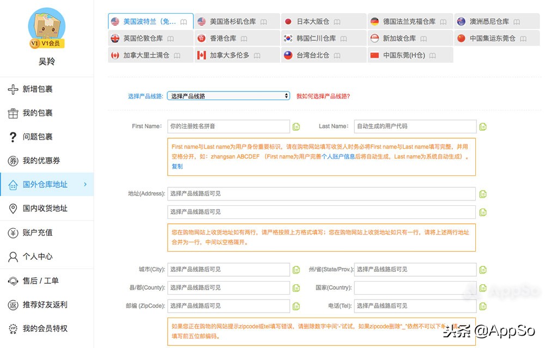Click the 复制 copy link

pyautogui.click(x=177, y=167)
